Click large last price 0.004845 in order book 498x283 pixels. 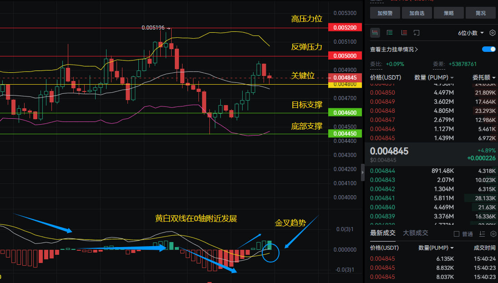click(389, 151)
